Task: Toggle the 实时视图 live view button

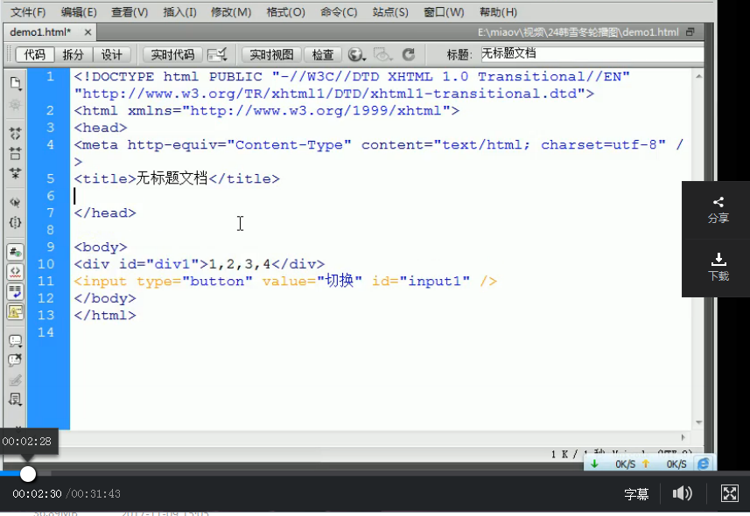Action: tap(271, 54)
